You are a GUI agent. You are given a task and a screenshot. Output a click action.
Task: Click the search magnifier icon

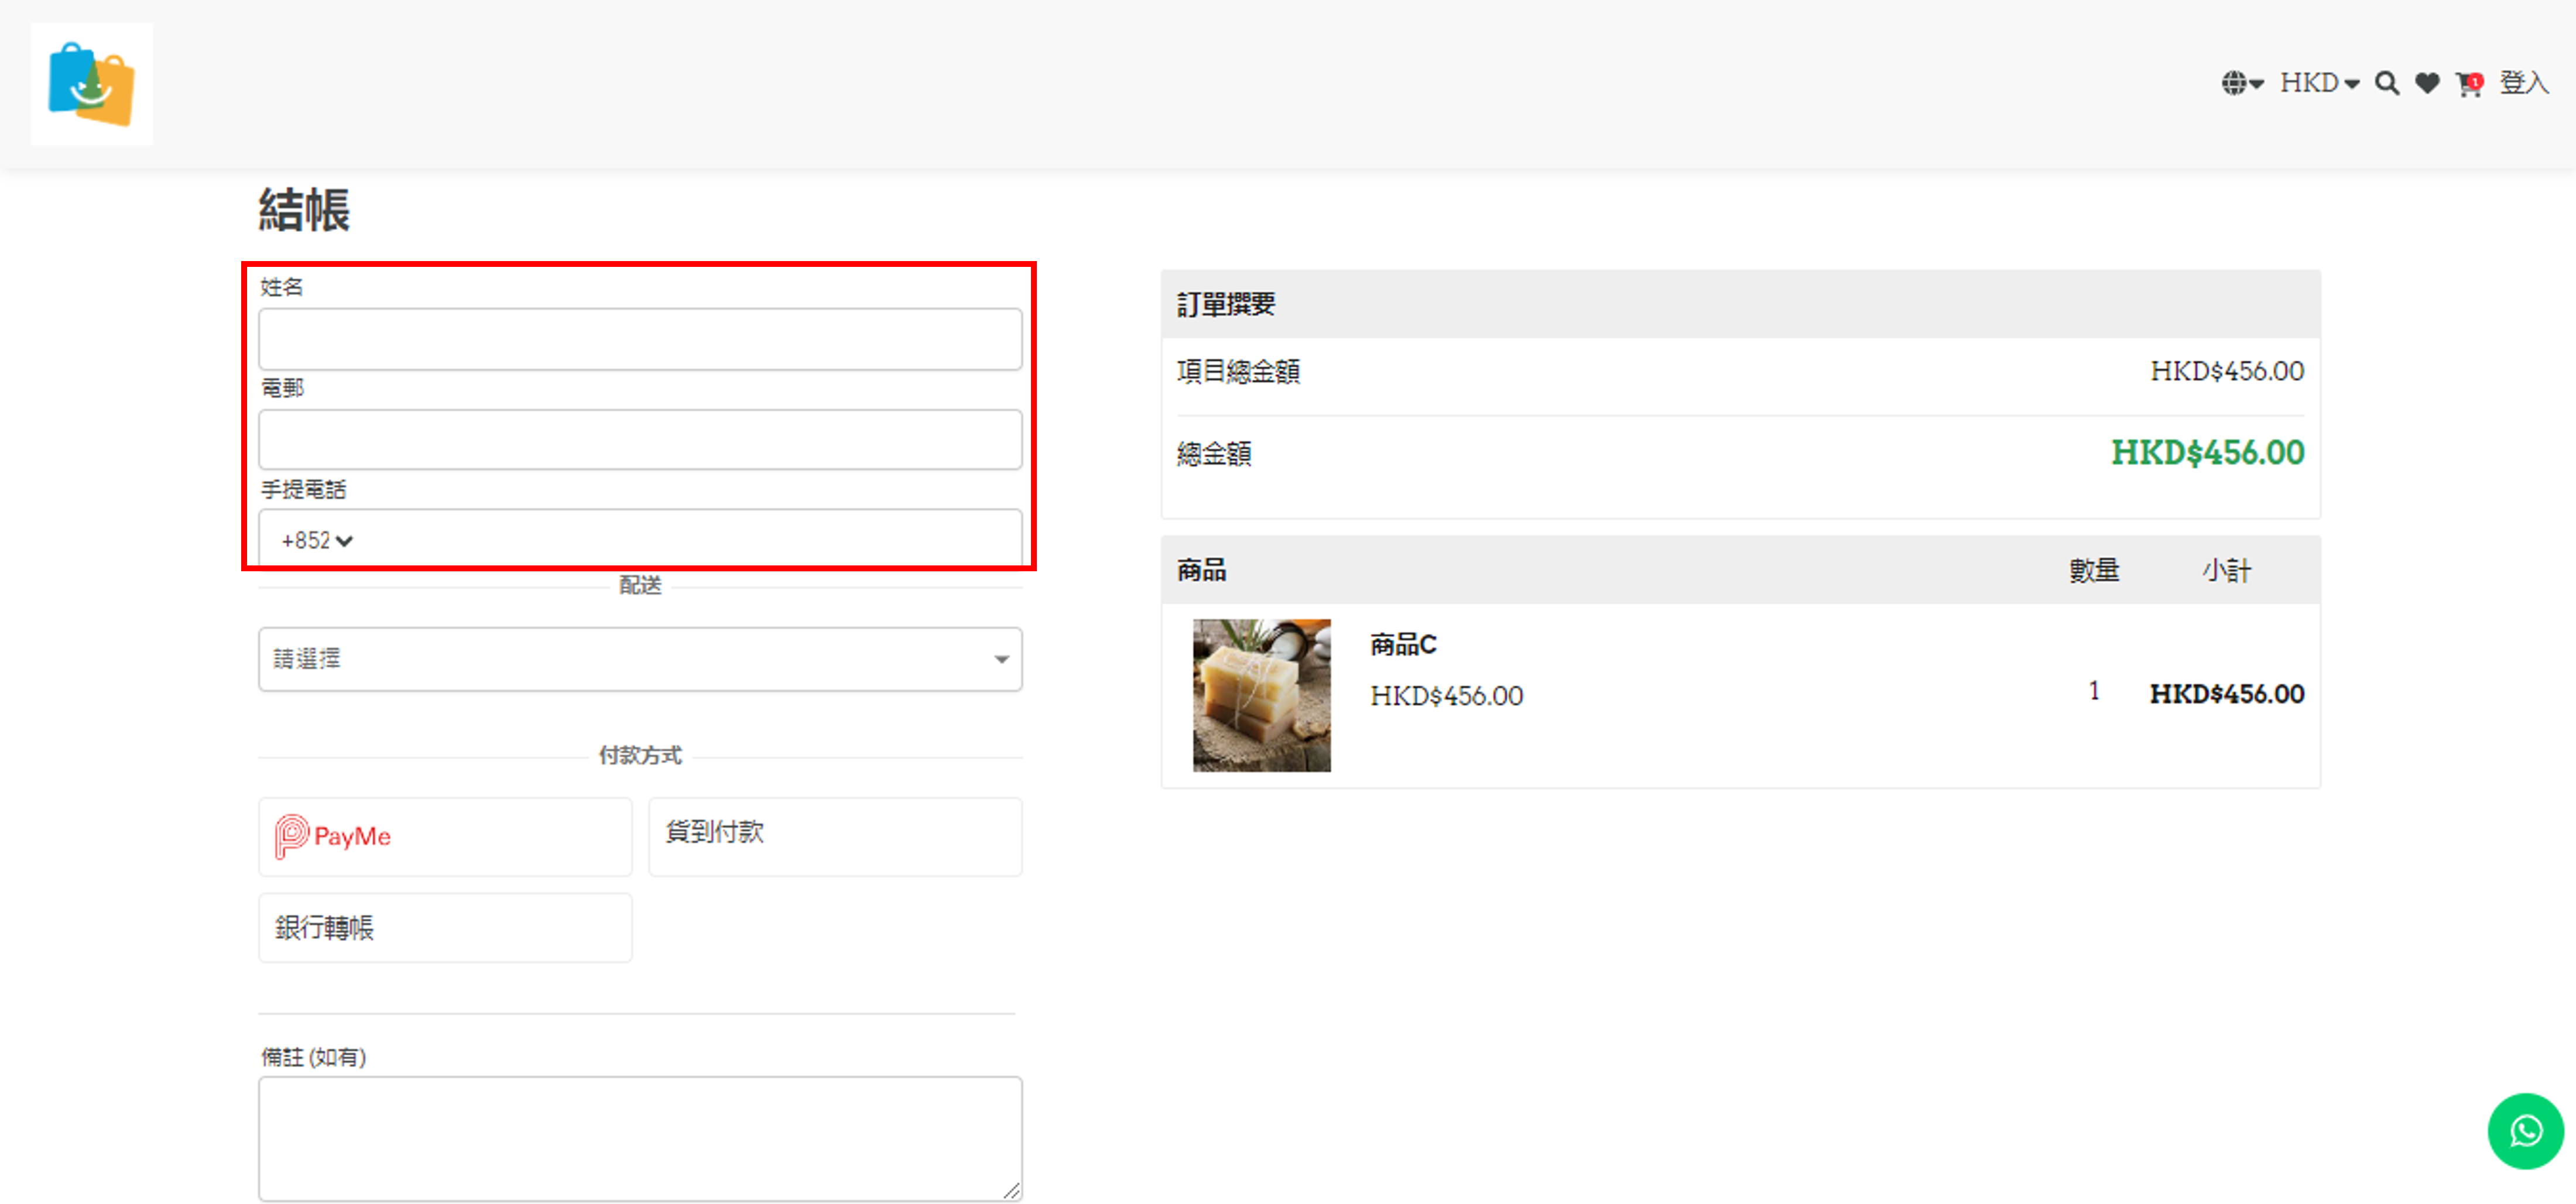click(x=2386, y=83)
